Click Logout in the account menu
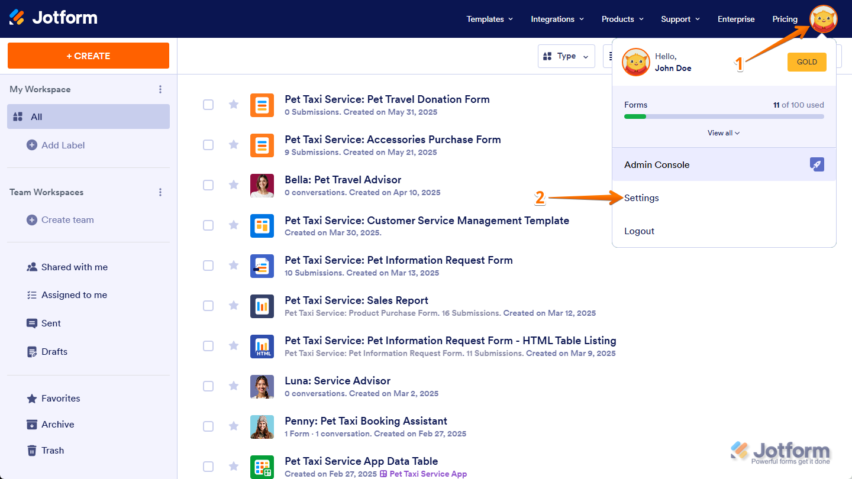Viewport: 852px width, 479px height. (639, 231)
